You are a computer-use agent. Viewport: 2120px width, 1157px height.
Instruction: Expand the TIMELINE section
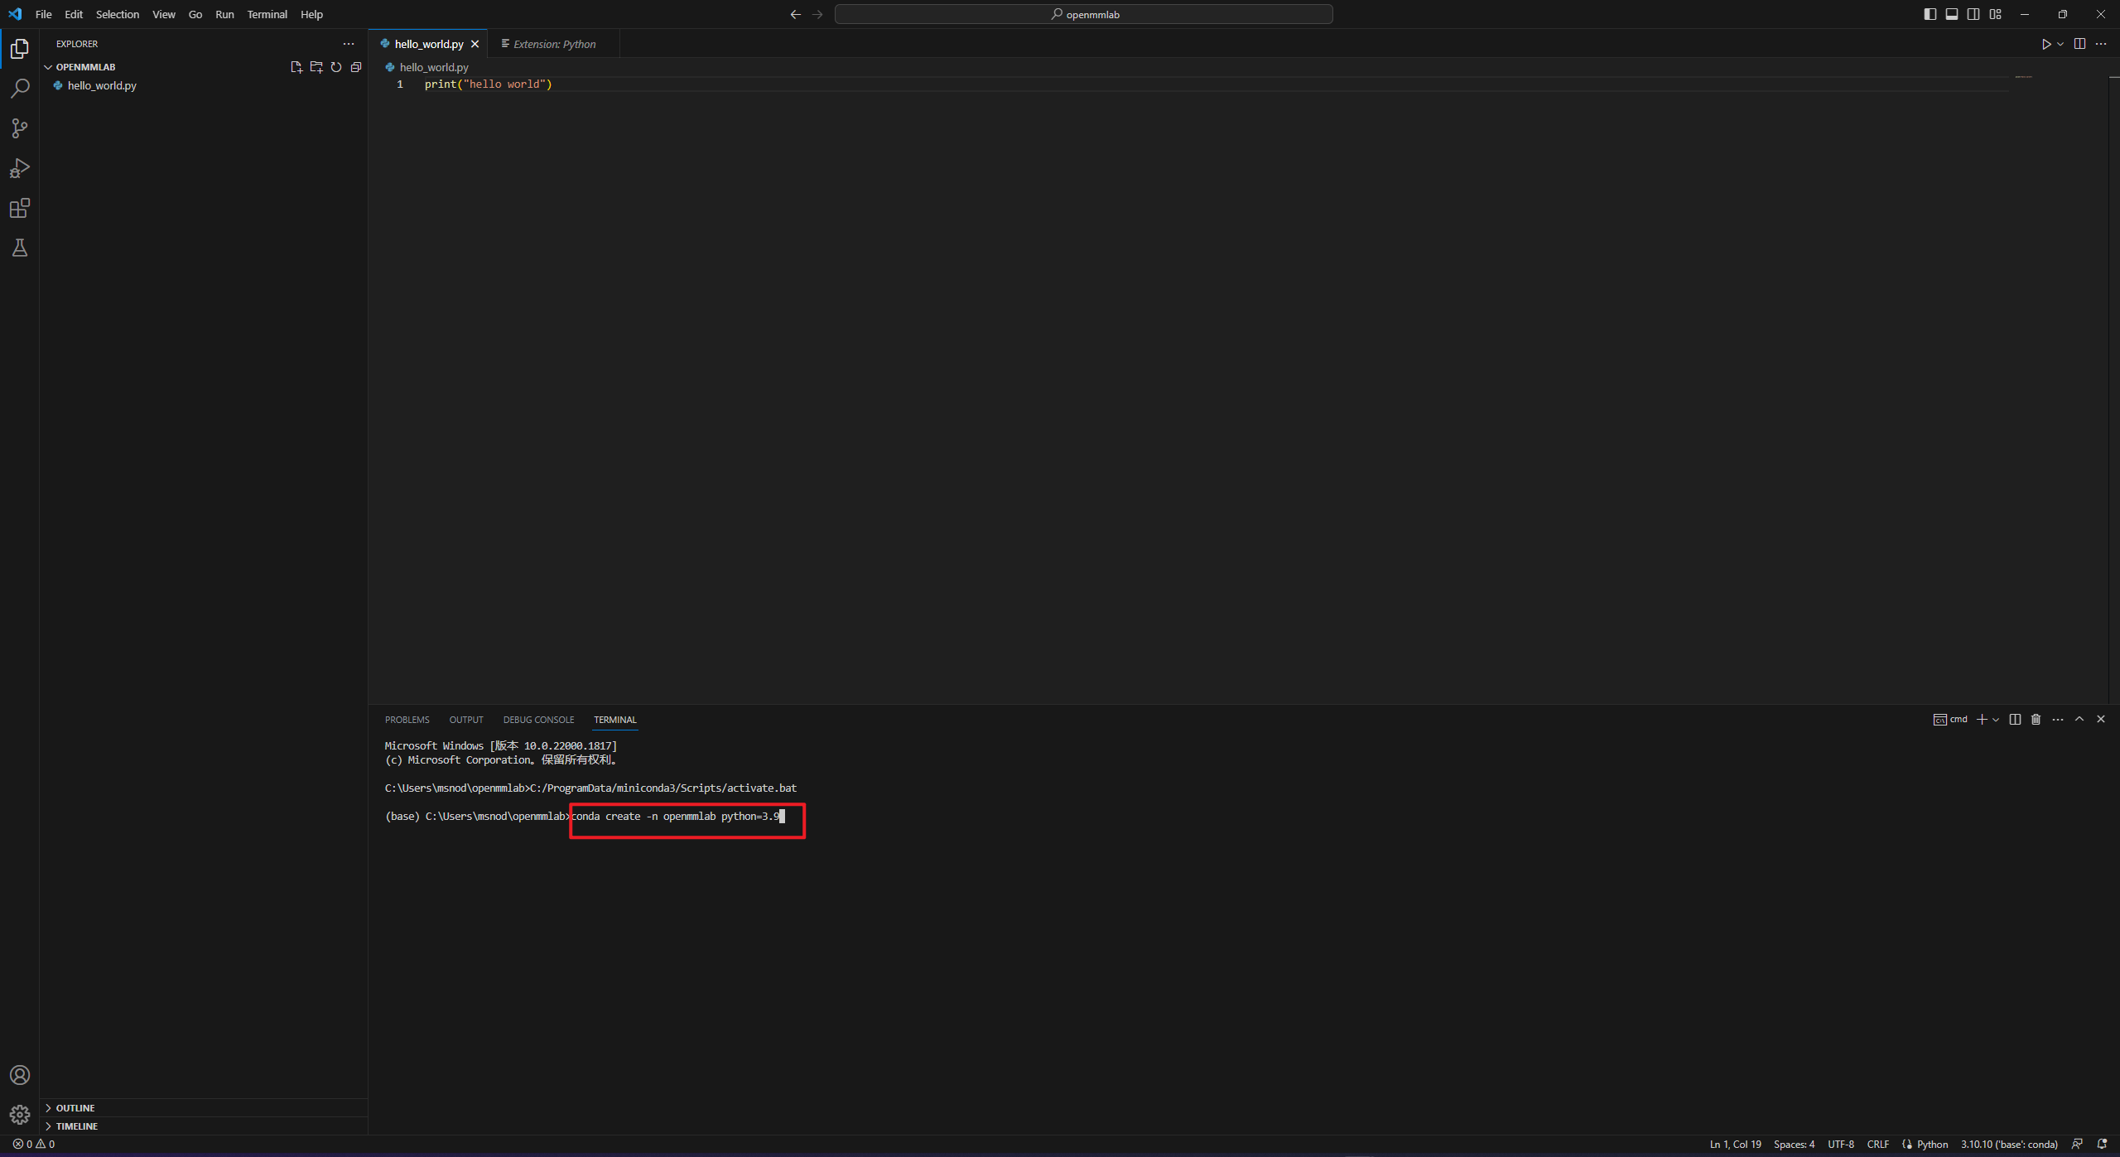click(77, 1126)
